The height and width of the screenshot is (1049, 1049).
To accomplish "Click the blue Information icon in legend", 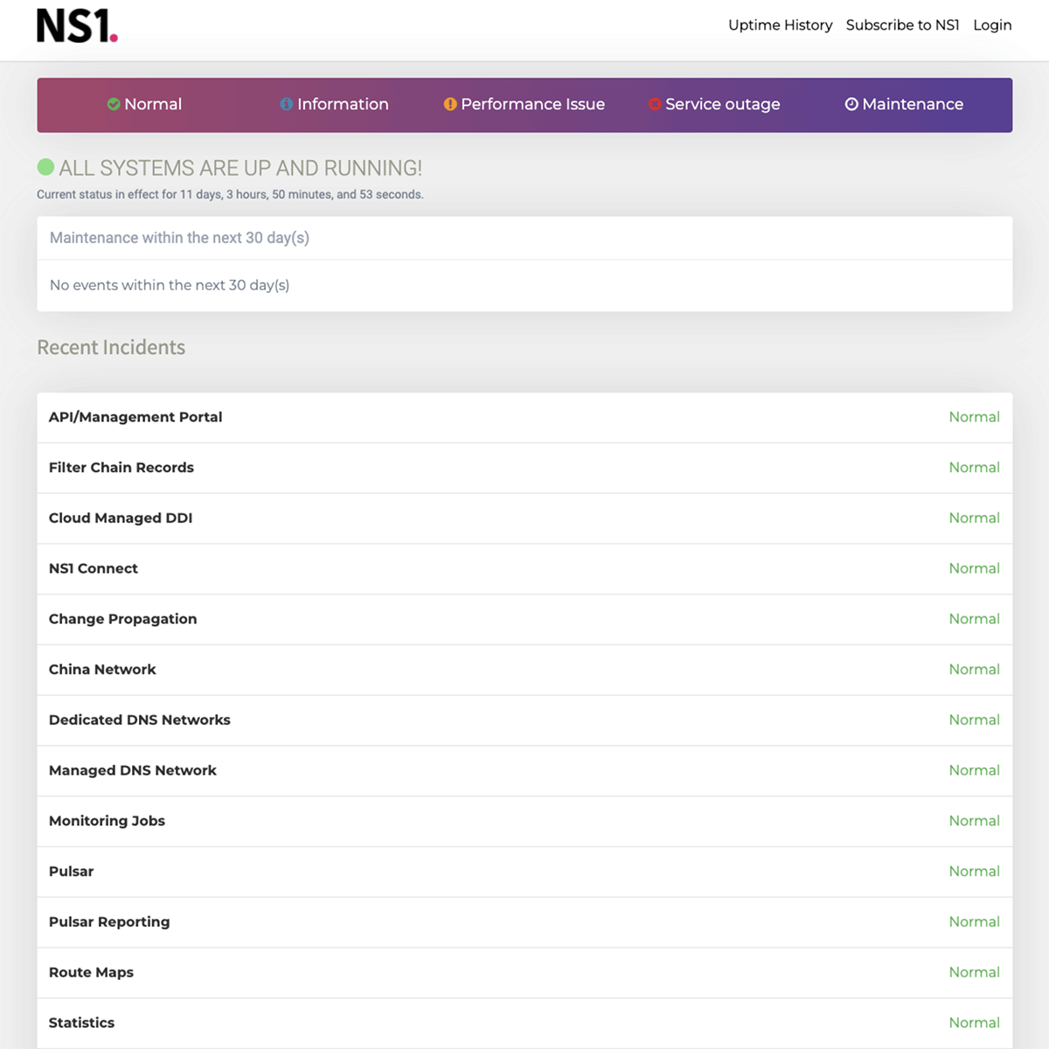I will [286, 104].
